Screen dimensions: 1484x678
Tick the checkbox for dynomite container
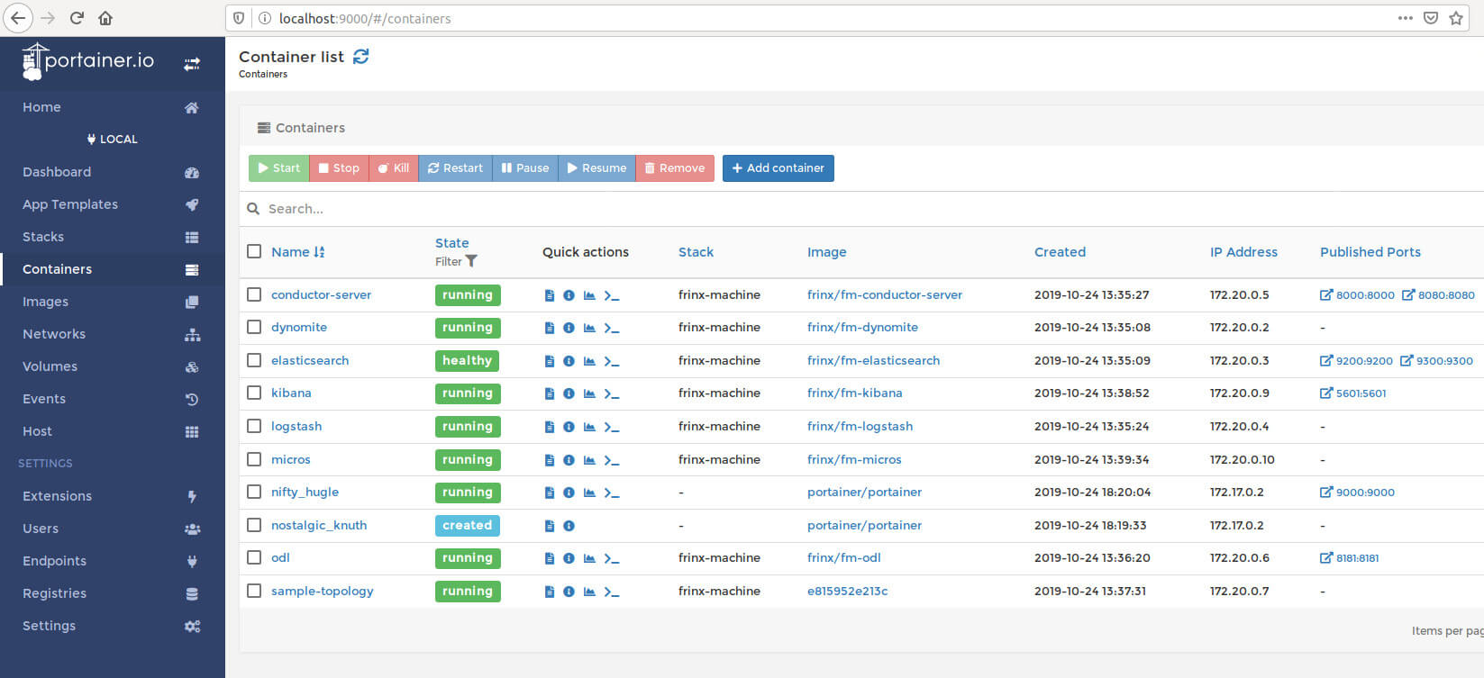tap(254, 328)
